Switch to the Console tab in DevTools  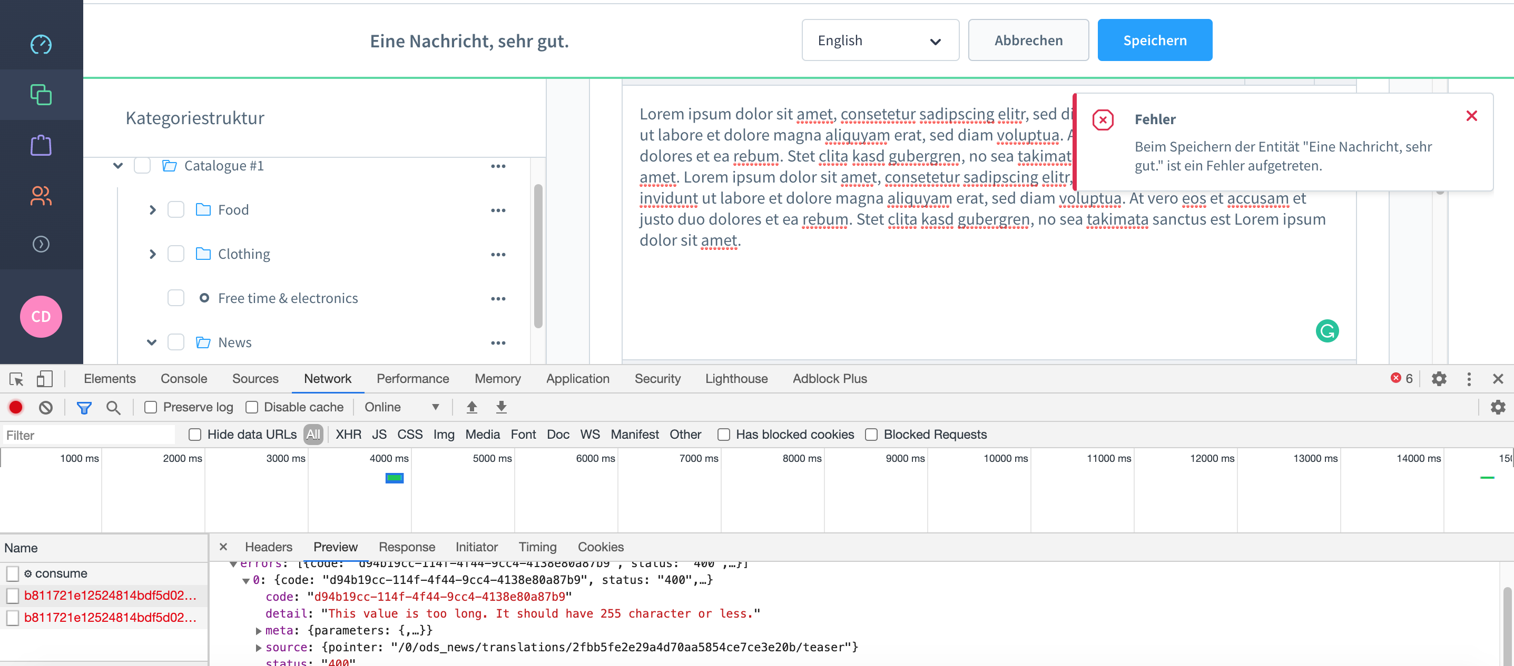point(183,378)
